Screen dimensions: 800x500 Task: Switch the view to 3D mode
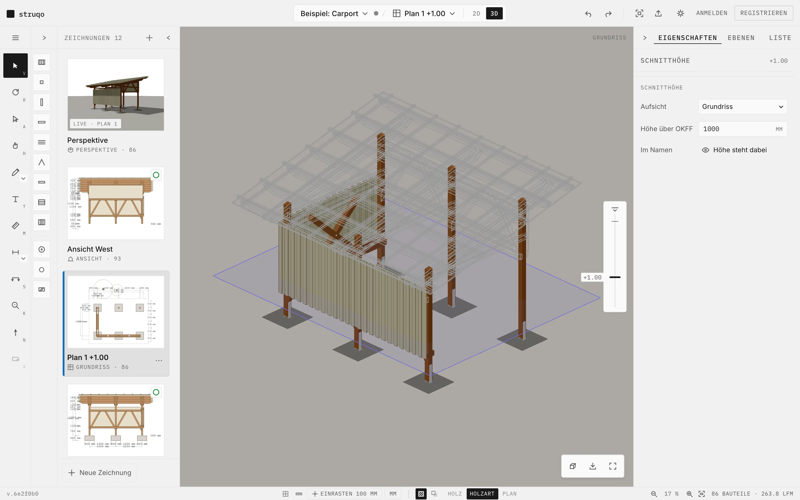click(x=494, y=14)
